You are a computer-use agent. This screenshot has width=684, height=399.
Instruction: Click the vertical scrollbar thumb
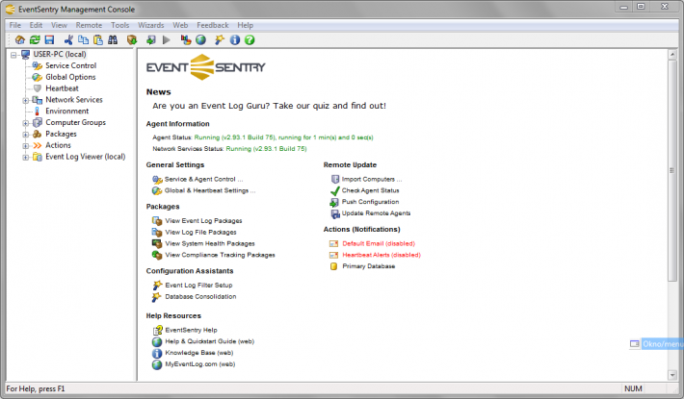click(x=671, y=170)
